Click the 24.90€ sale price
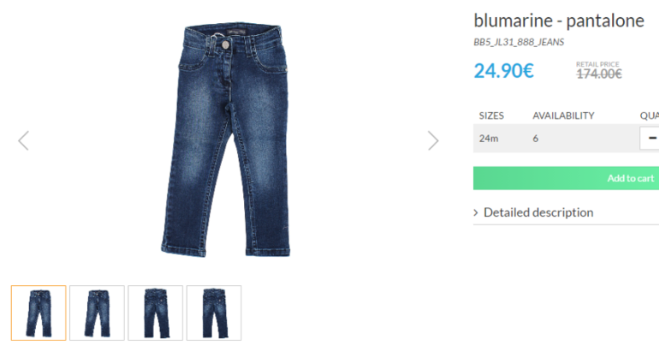Viewport: 659px width, 357px height. [x=504, y=71]
